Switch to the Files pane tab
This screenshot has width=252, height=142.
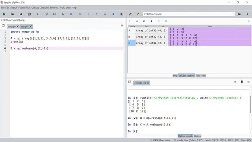[204, 76]
